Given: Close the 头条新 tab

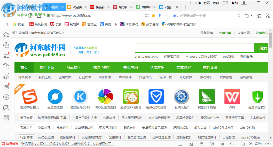Looking at the screenshot, I should click(x=108, y=7).
